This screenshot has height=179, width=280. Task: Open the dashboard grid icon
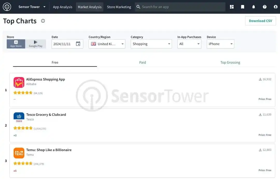(x=232, y=7)
